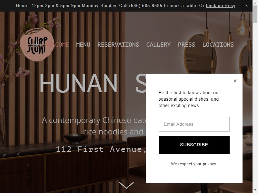Close the newsletter subscription popup
Viewport: 258px width, 193px height.
click(x=235, y=81)
